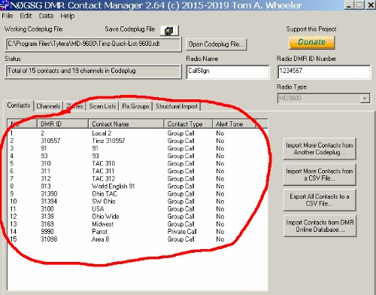Select the Midwest contact
This screenshot has width=376, height=295.
point(138,224)
